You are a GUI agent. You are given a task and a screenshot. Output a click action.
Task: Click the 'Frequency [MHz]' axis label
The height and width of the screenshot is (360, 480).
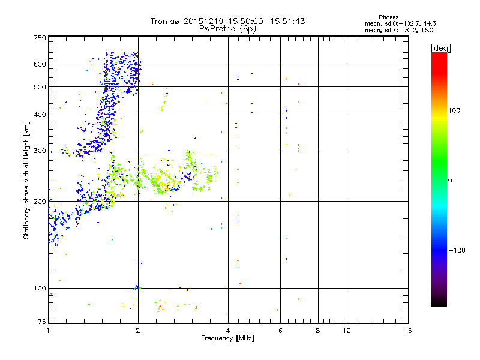[227, 338]
